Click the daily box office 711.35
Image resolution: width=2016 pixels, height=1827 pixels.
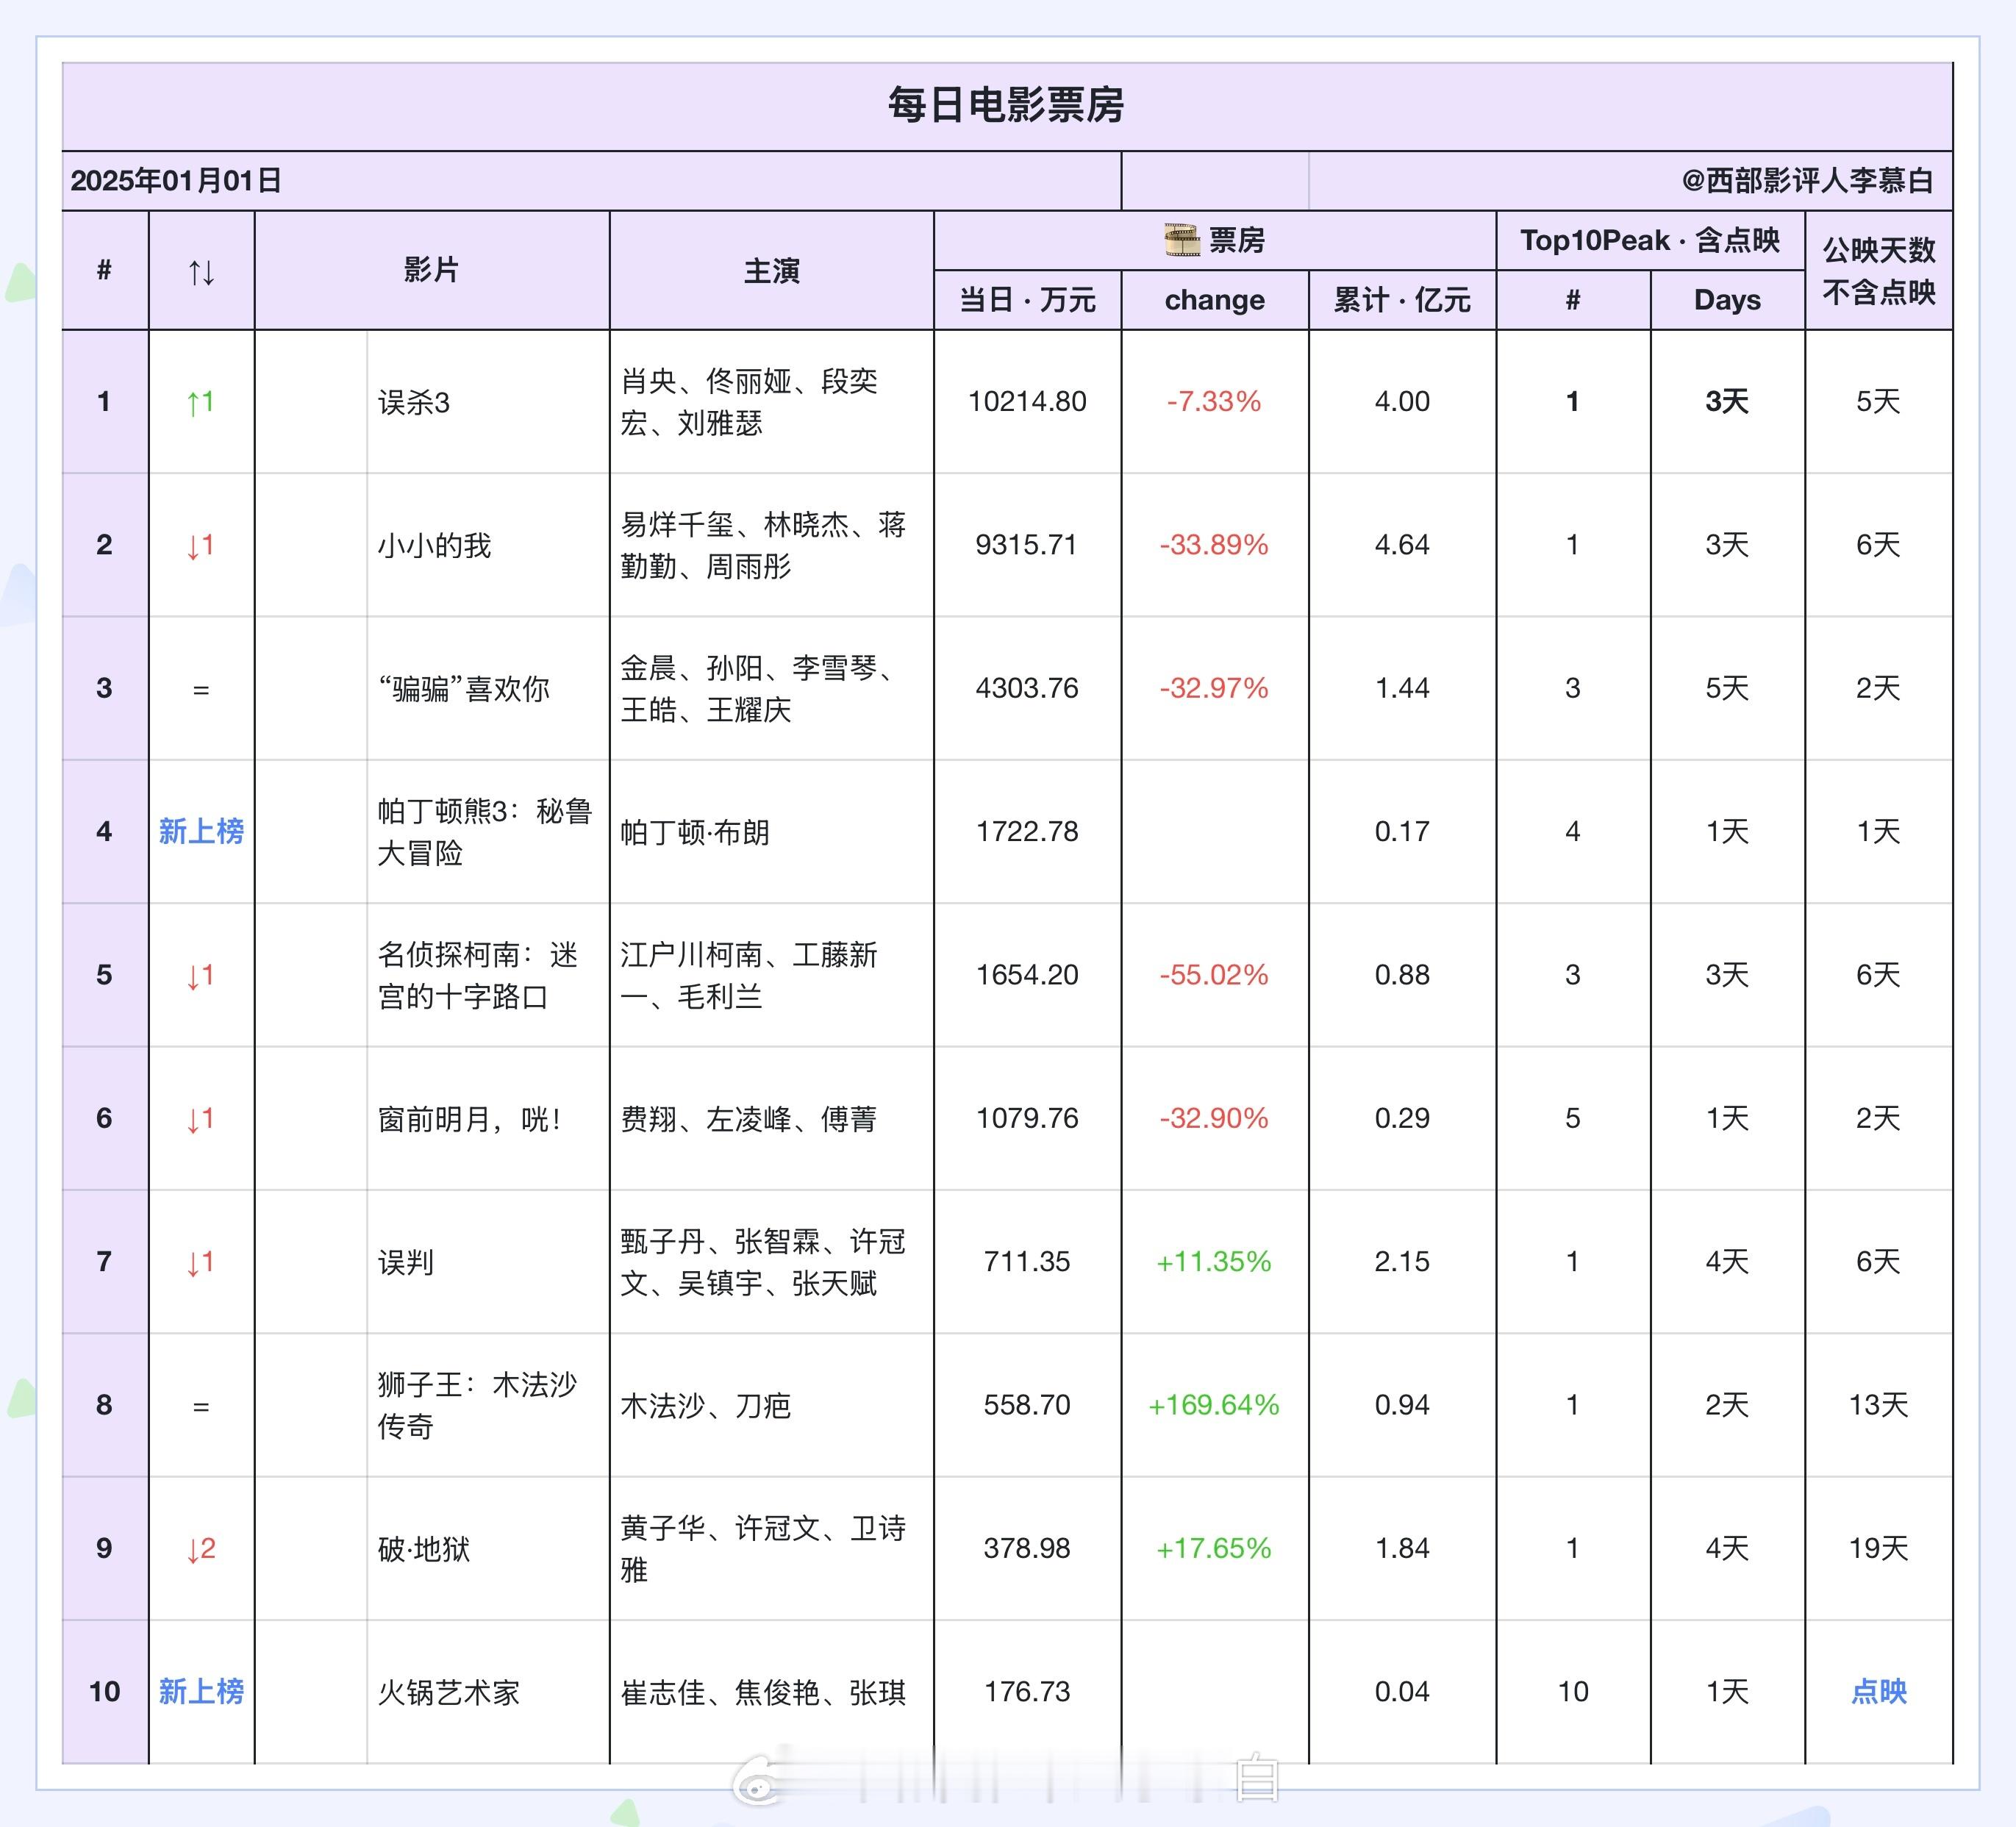(1027, 1262)
